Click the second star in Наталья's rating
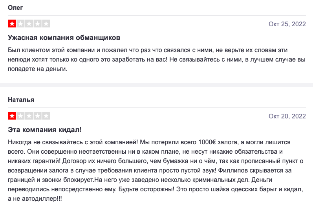 click(20, 116)
